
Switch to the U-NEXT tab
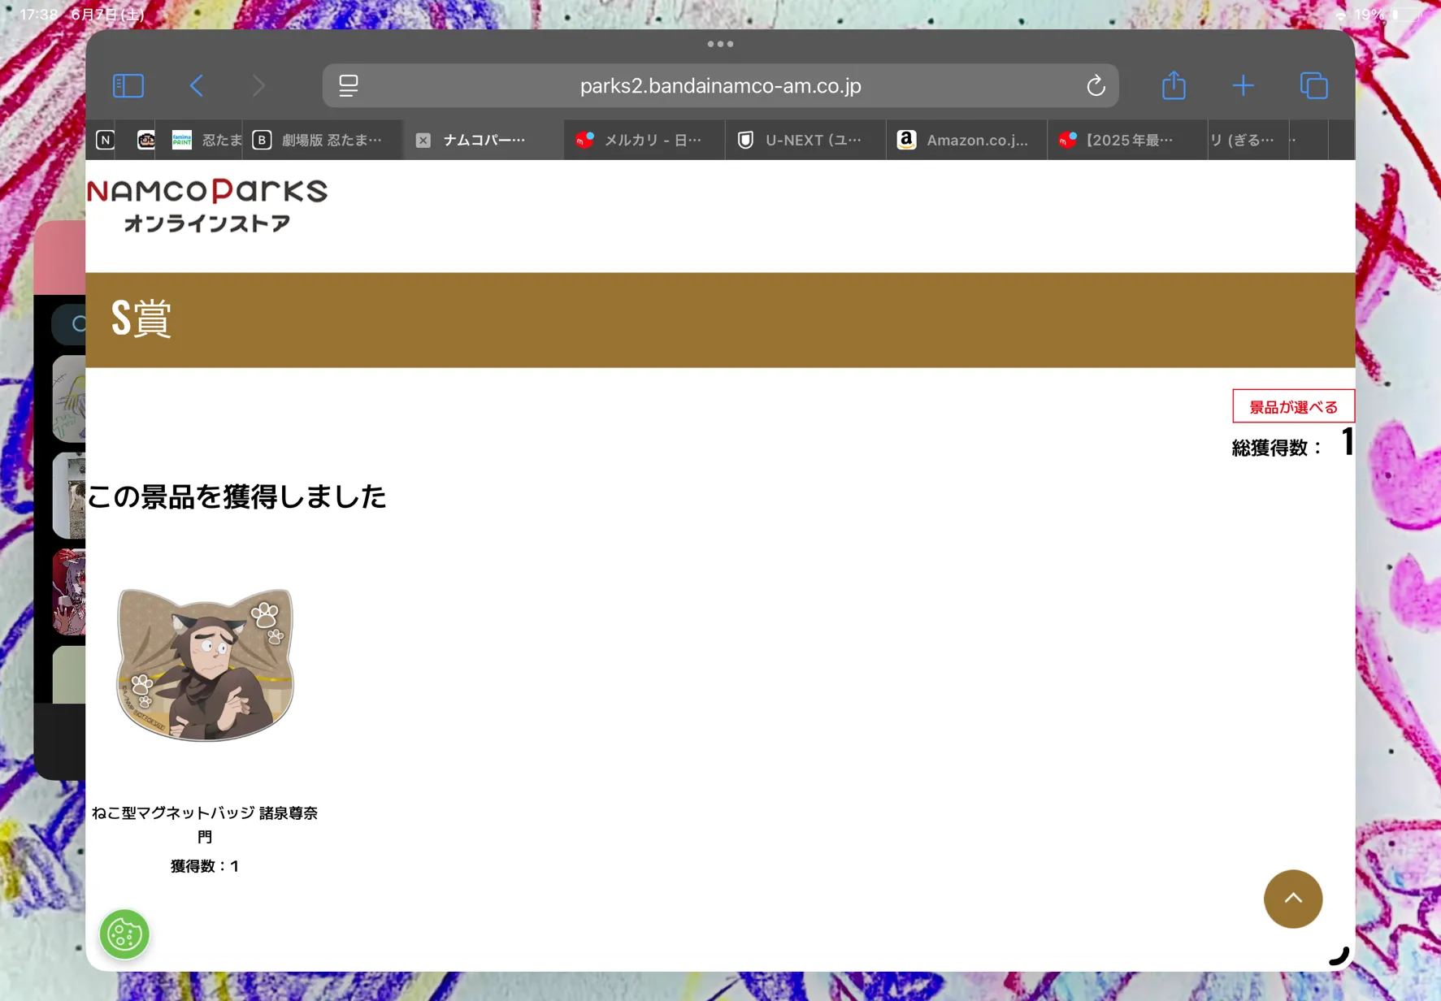[x=805, y=140]
